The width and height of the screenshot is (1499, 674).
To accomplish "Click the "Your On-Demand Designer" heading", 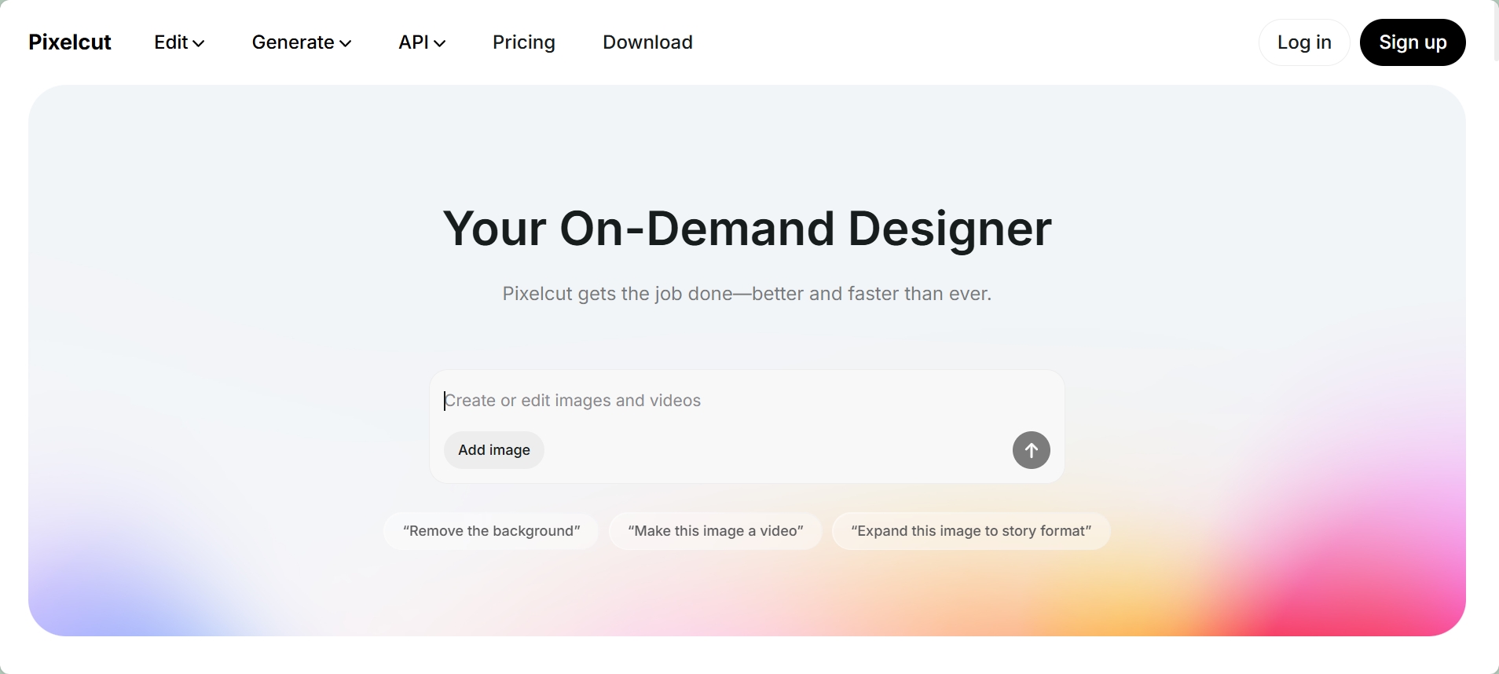I will pyautogui.click(x=746, y=229).
